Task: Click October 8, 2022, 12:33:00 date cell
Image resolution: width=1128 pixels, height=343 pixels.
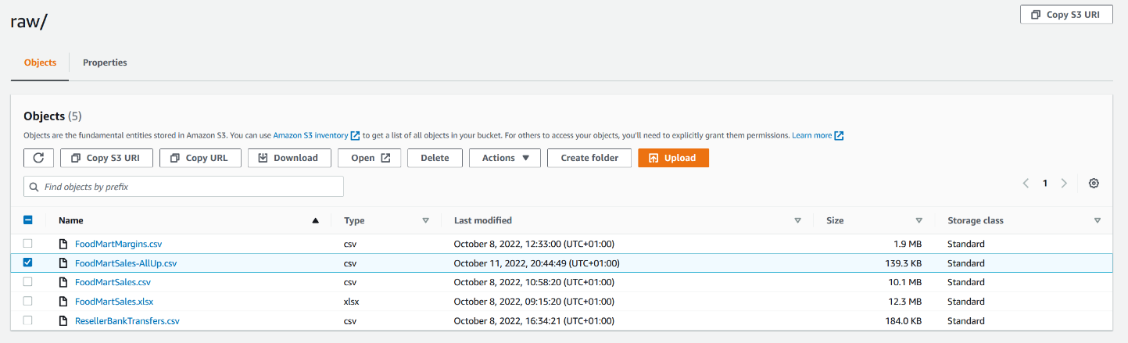Action: click(534, 244)
